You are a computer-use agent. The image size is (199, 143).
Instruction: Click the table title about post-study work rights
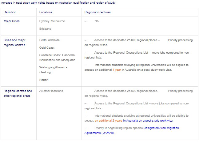[x=58, y=3]
